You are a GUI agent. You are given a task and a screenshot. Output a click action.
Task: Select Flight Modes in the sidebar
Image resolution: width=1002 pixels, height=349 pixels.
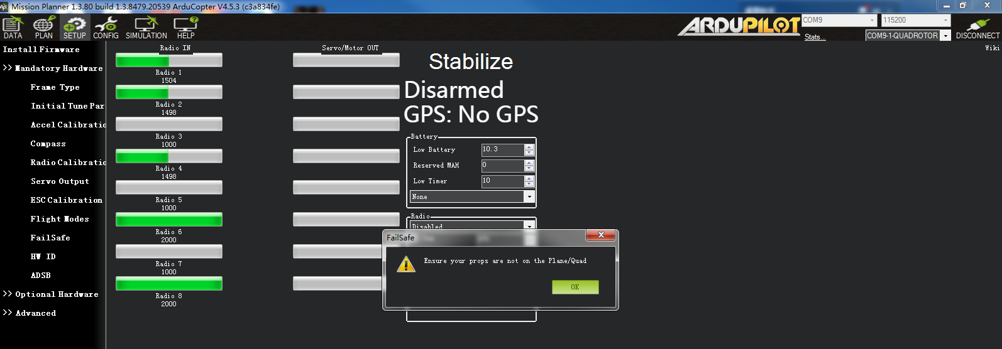pyautogui.click(x=60, y=219)
